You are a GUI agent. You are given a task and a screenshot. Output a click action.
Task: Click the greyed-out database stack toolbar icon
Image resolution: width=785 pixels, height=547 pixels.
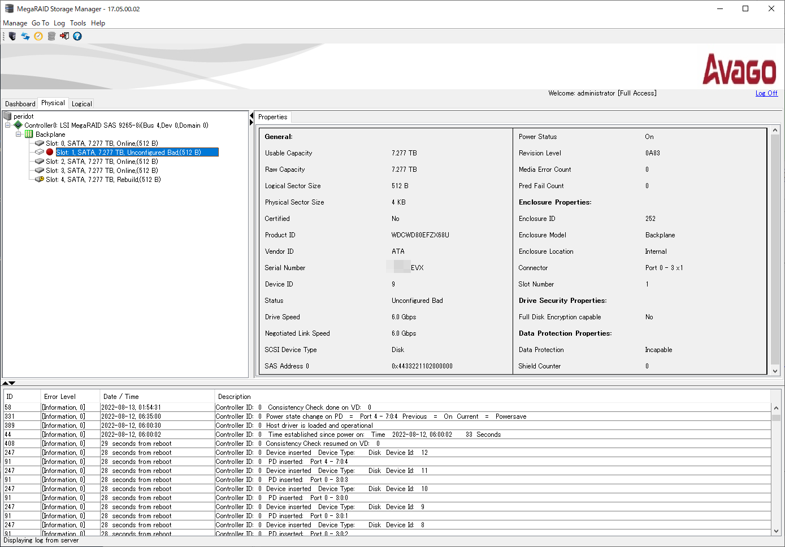(x=51, y=36)
